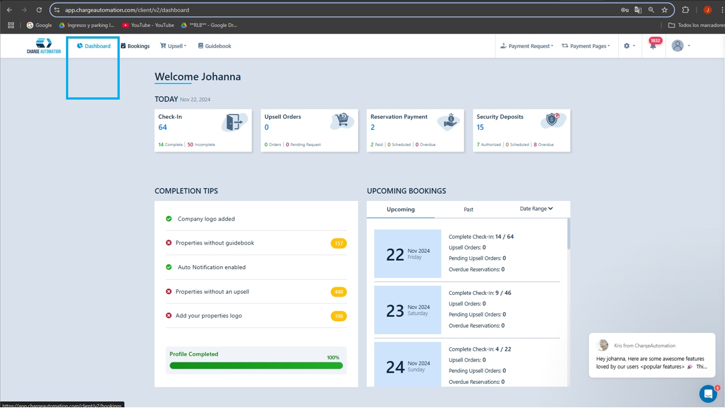
Task: Expand the Upsell menu
Action: coord(173,46)
